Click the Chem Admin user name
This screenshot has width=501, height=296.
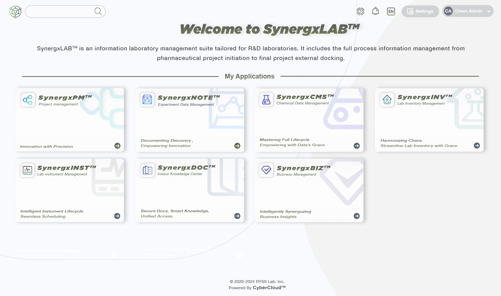(x=469, y=11)
